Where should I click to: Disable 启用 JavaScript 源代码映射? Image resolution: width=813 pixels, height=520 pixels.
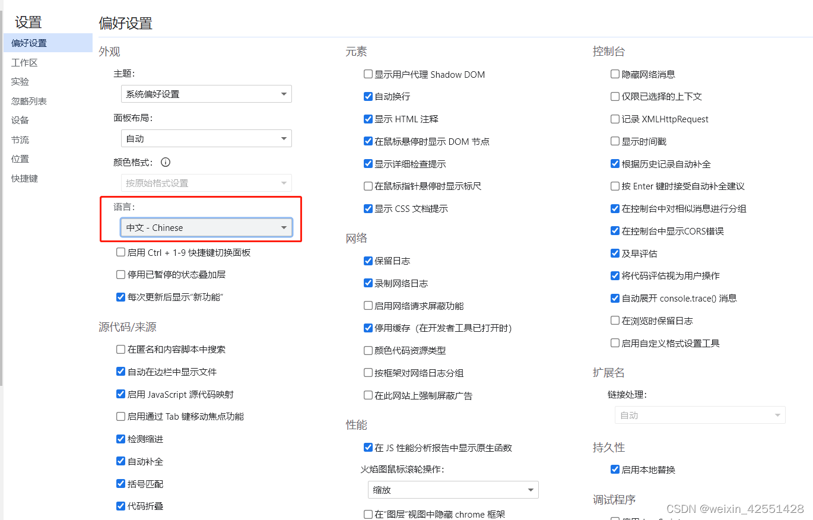point(120,394)
